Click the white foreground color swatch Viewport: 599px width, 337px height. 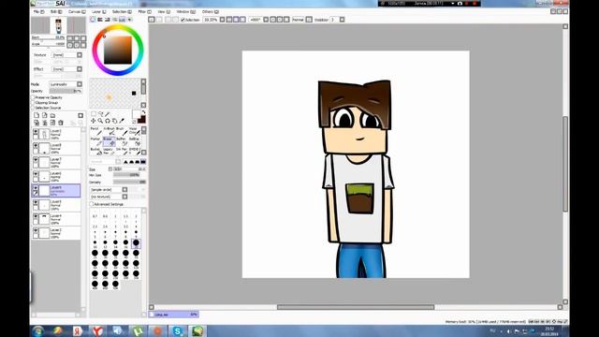point(136,114)
